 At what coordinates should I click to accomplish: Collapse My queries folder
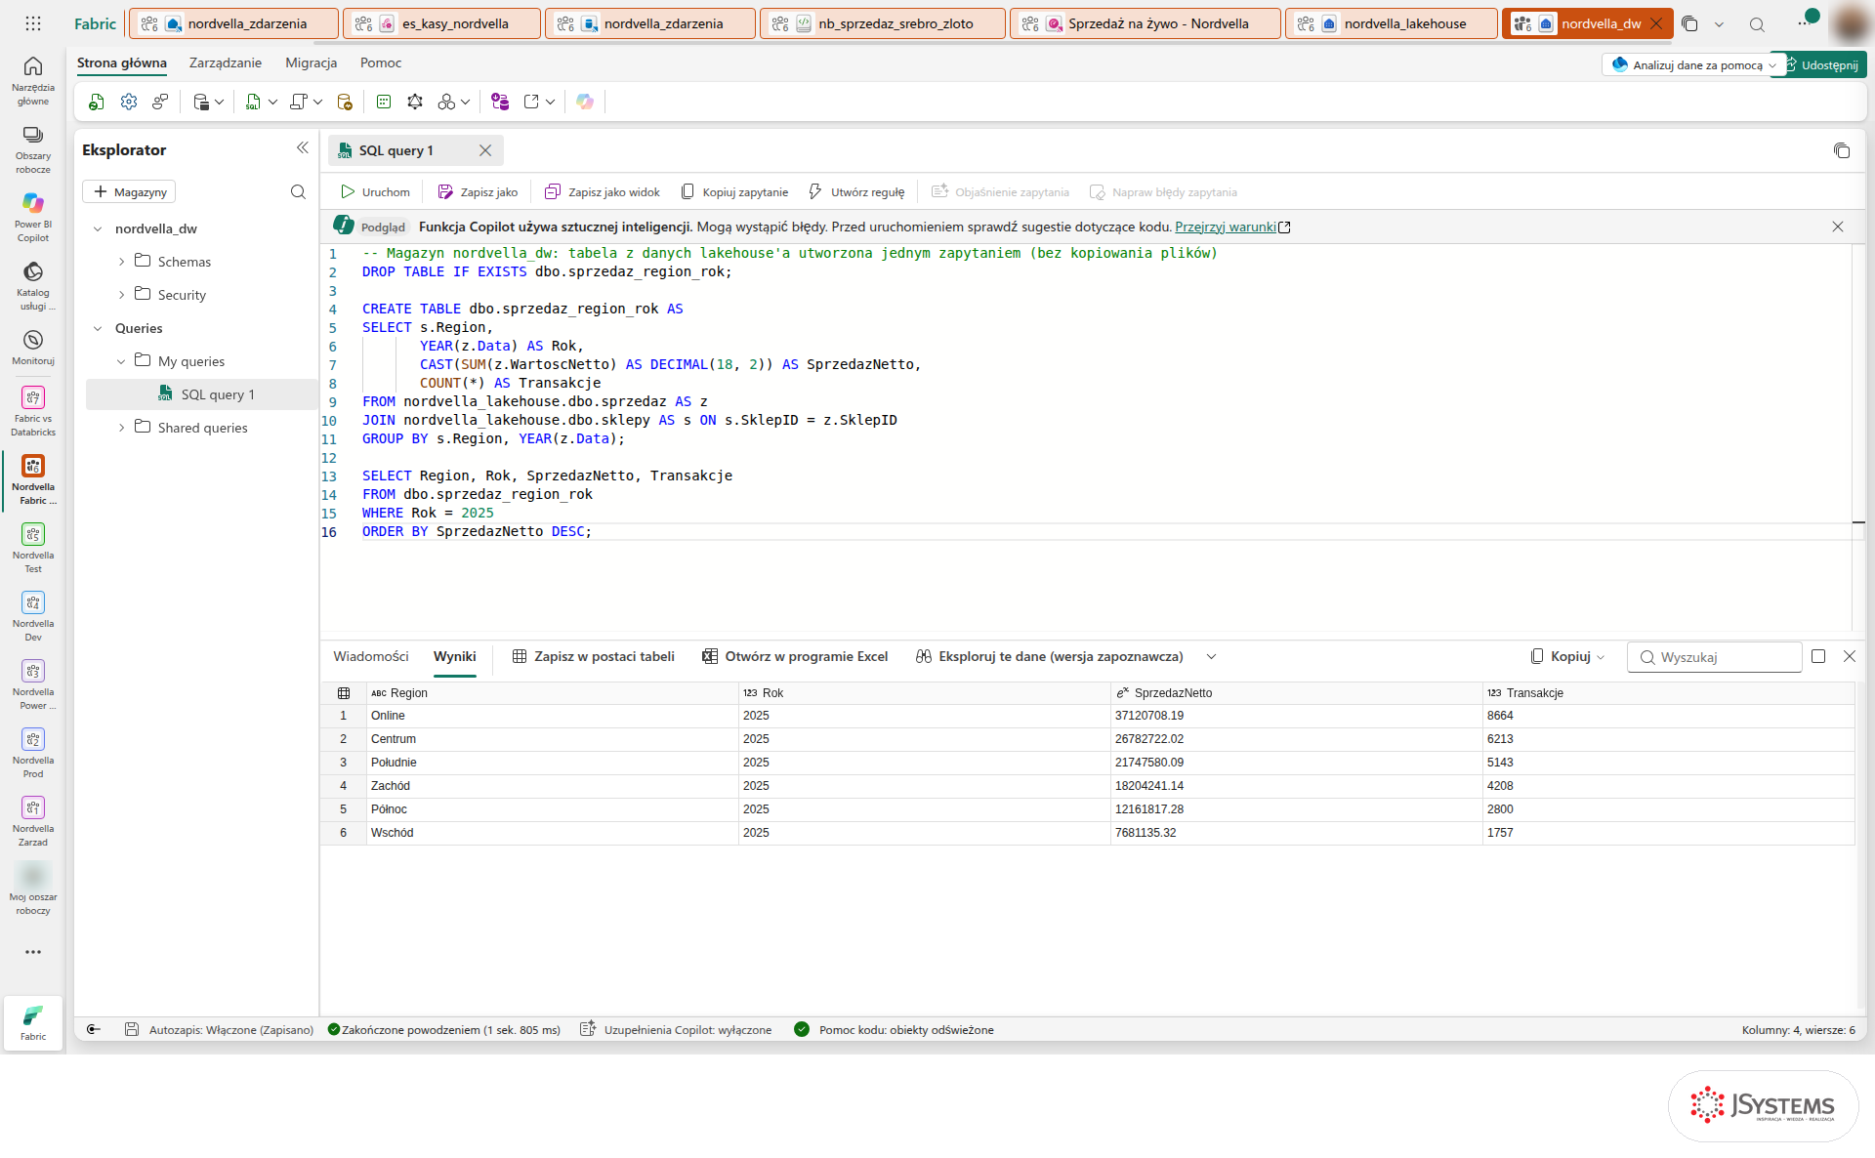(x=121, y=361)
